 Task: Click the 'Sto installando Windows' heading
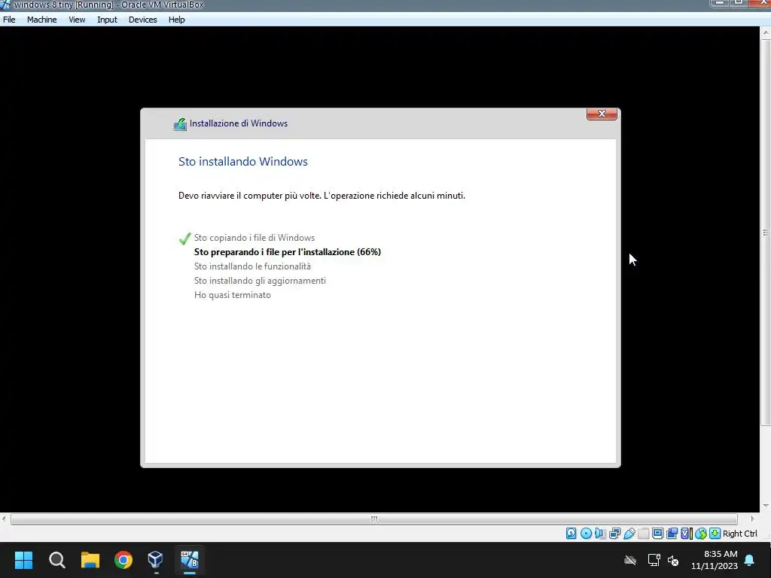click(243, 162)
